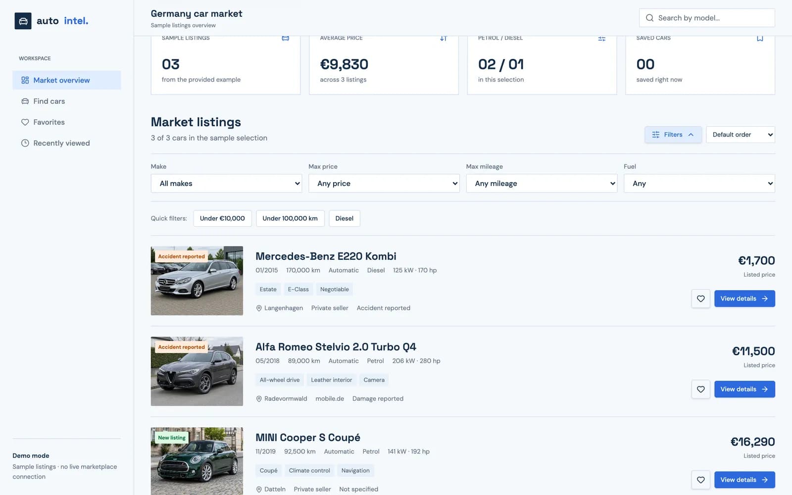Click the location pin next to Datteln
The height and width of the screenshot is (495, 792).
(259, 490)
